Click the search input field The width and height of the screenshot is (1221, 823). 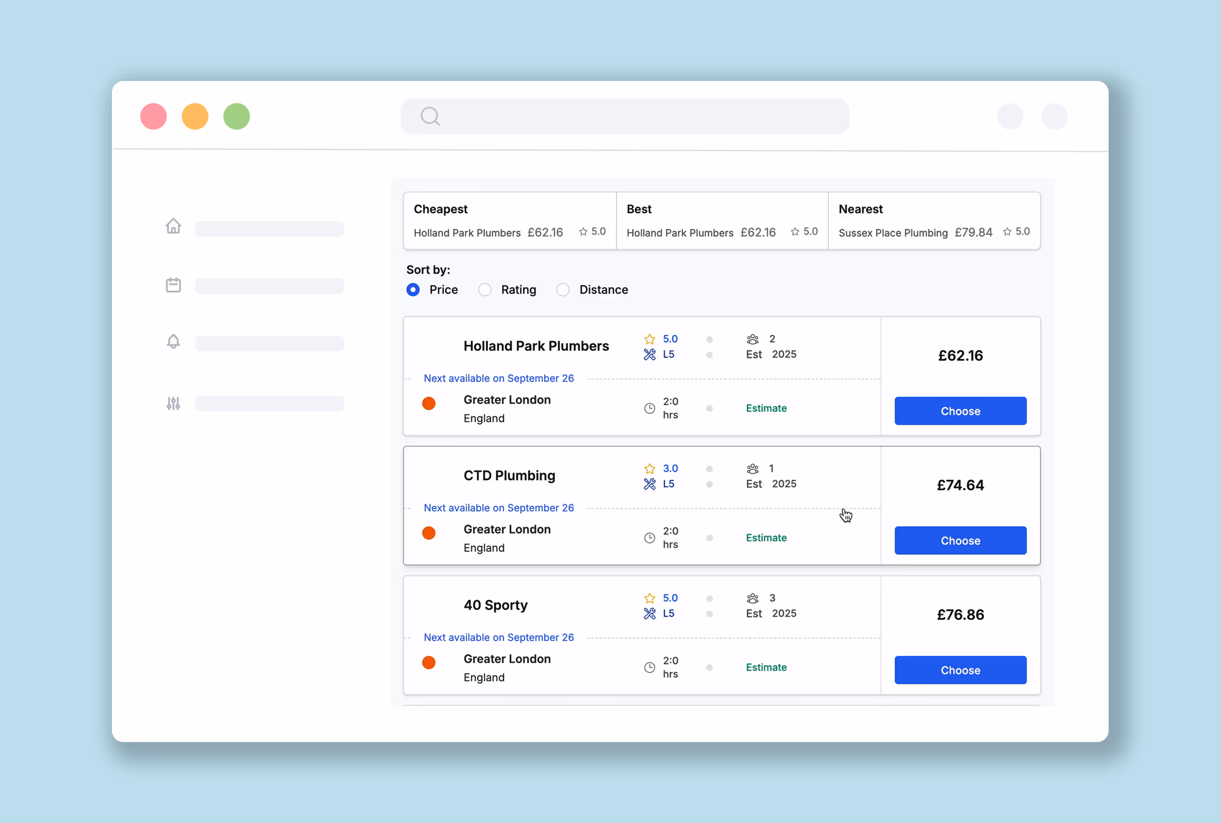[x=640, y=116]
